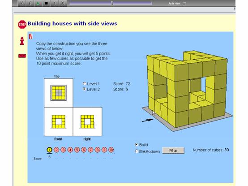Go to exercise number 10 circle
The height and width of the screenshot is (186, 248).
111,150
